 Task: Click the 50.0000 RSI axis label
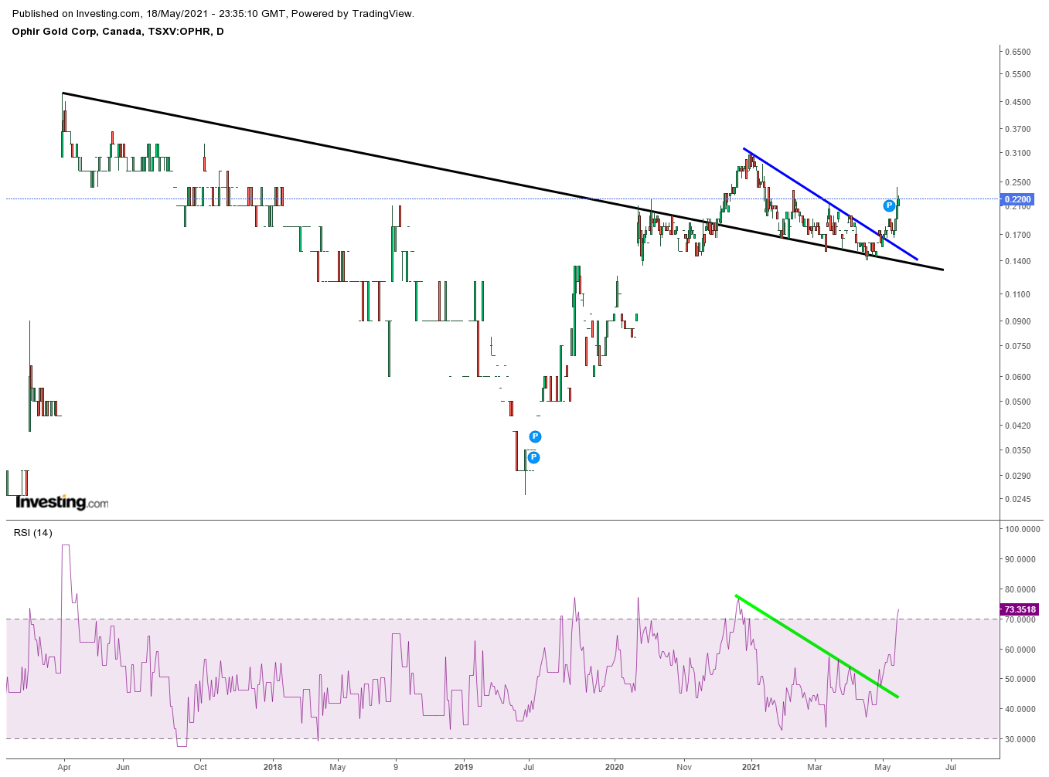pos(1020,679)
